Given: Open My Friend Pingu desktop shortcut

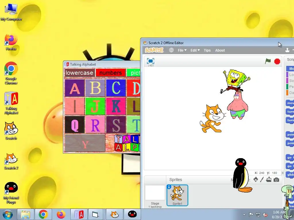Looking at the screenshot, I should coord(11,193).
